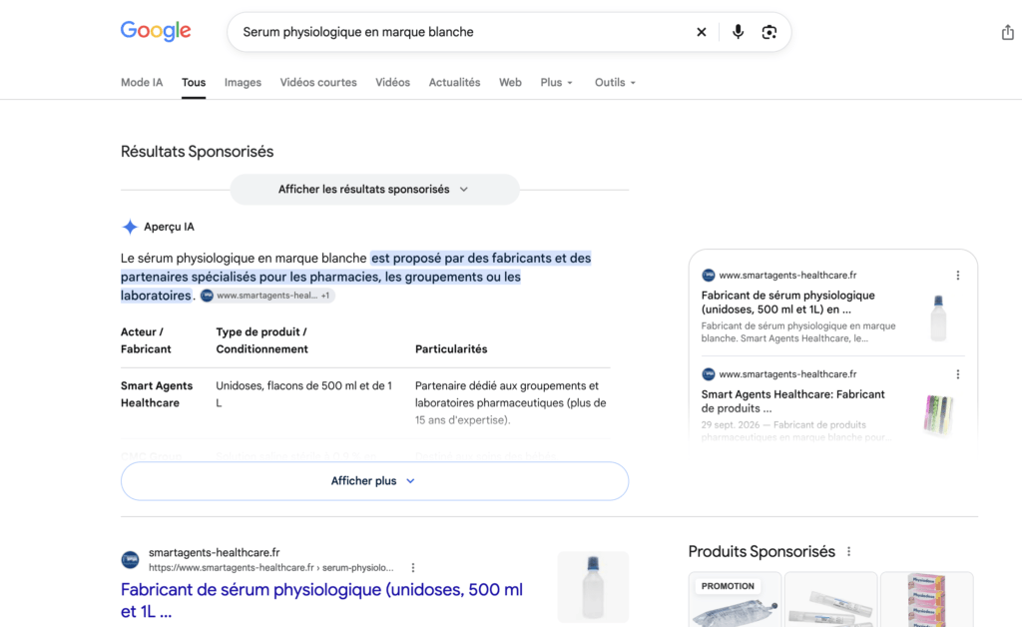Open Fabricant de sérum physiologique result title link

click(322, 600)
